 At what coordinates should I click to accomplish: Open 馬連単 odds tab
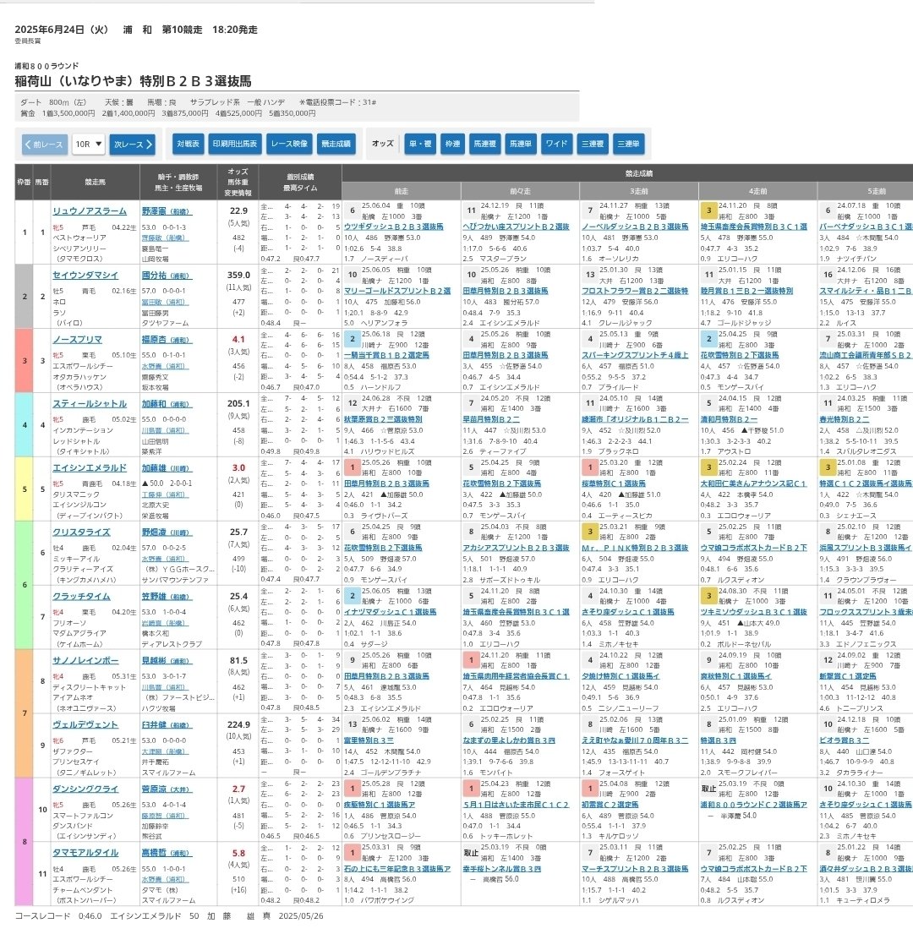[x=521, y=144]
